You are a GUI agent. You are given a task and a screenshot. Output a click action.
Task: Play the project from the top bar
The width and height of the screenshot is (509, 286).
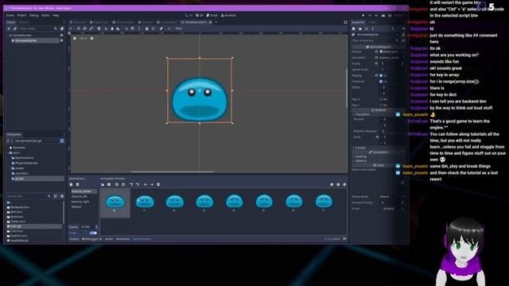pyautogui.click(x=363, y=15)
